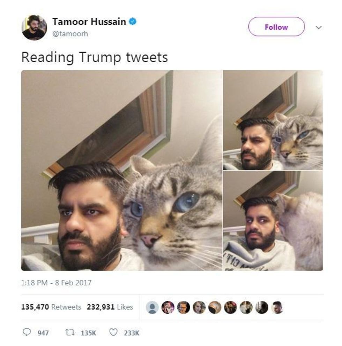This screenshot has height=346, width=342.
Task: Click the retweet arrows icon
Action: coord(70,332)
